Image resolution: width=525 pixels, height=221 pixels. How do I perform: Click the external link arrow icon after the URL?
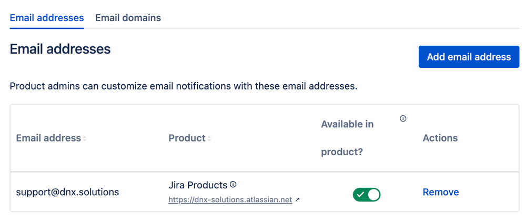point(297,200)
